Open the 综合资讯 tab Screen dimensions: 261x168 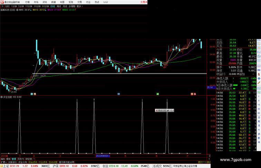(33, 162)
